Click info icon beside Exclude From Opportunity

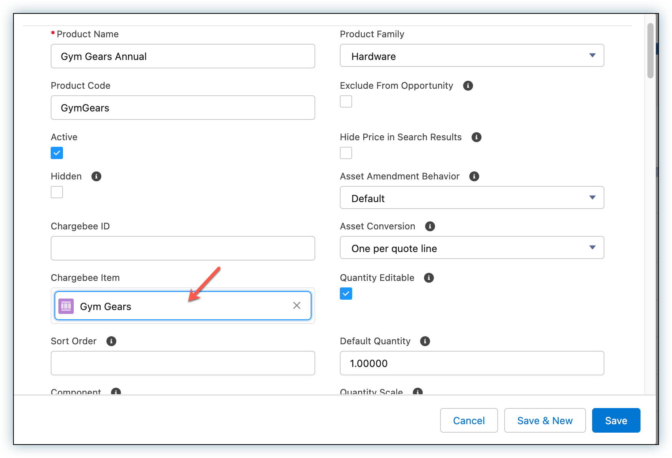point(468,86)
